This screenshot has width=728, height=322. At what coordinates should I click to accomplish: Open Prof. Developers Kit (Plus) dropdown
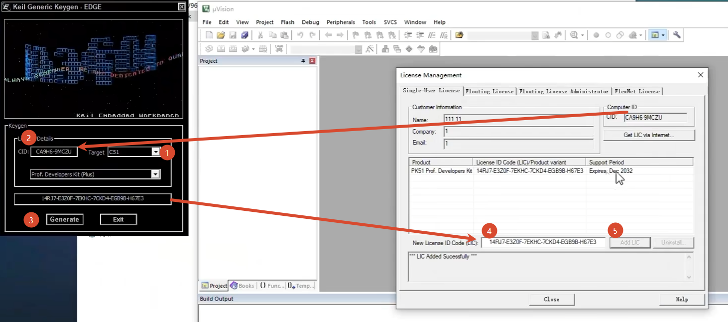(x=155, y=174)
